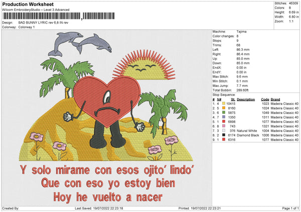
Task: Click thread code 1311
Action: coord(265,117)
